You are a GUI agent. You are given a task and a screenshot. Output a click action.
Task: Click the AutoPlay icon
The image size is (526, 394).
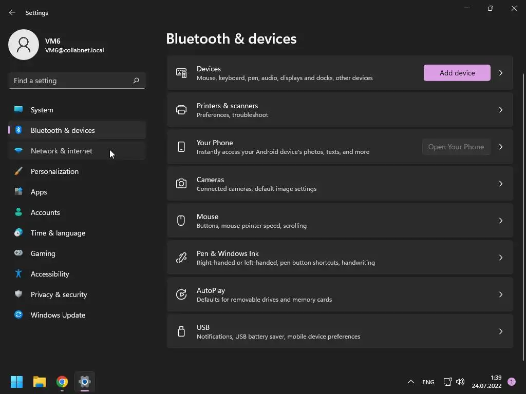tap(181, 294)
